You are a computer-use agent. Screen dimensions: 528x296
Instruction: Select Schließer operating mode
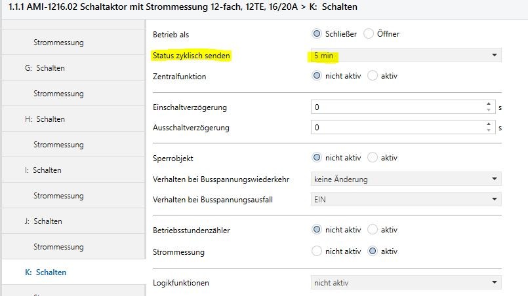tap(317, 33)
